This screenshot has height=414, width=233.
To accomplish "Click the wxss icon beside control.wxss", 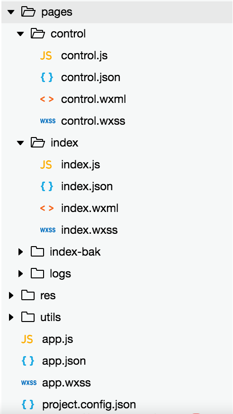I will tap(48, 121).
